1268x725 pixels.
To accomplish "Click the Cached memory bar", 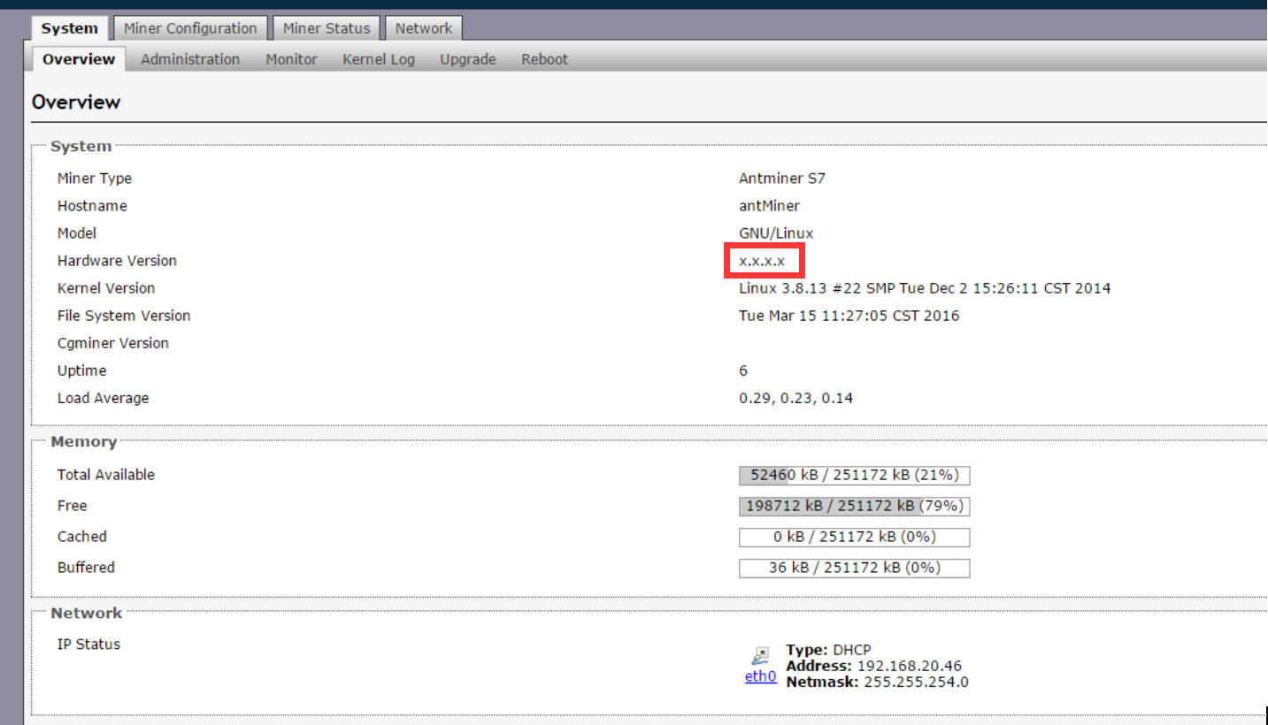I will click(x=854, y=537).
